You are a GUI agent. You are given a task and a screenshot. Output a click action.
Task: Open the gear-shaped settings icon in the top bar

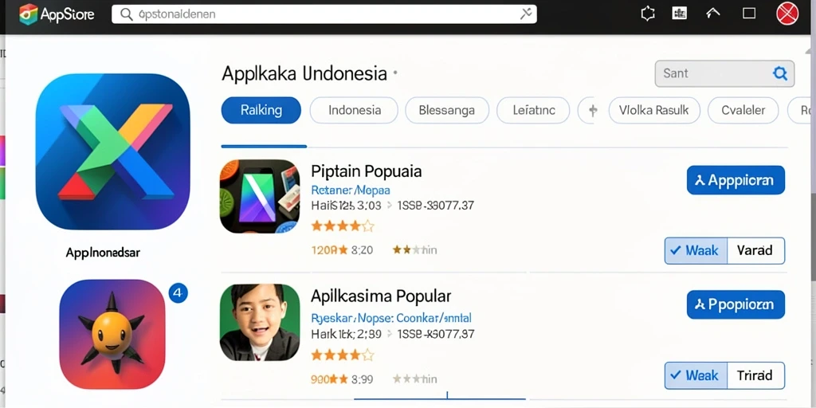(x=647, y=14)
